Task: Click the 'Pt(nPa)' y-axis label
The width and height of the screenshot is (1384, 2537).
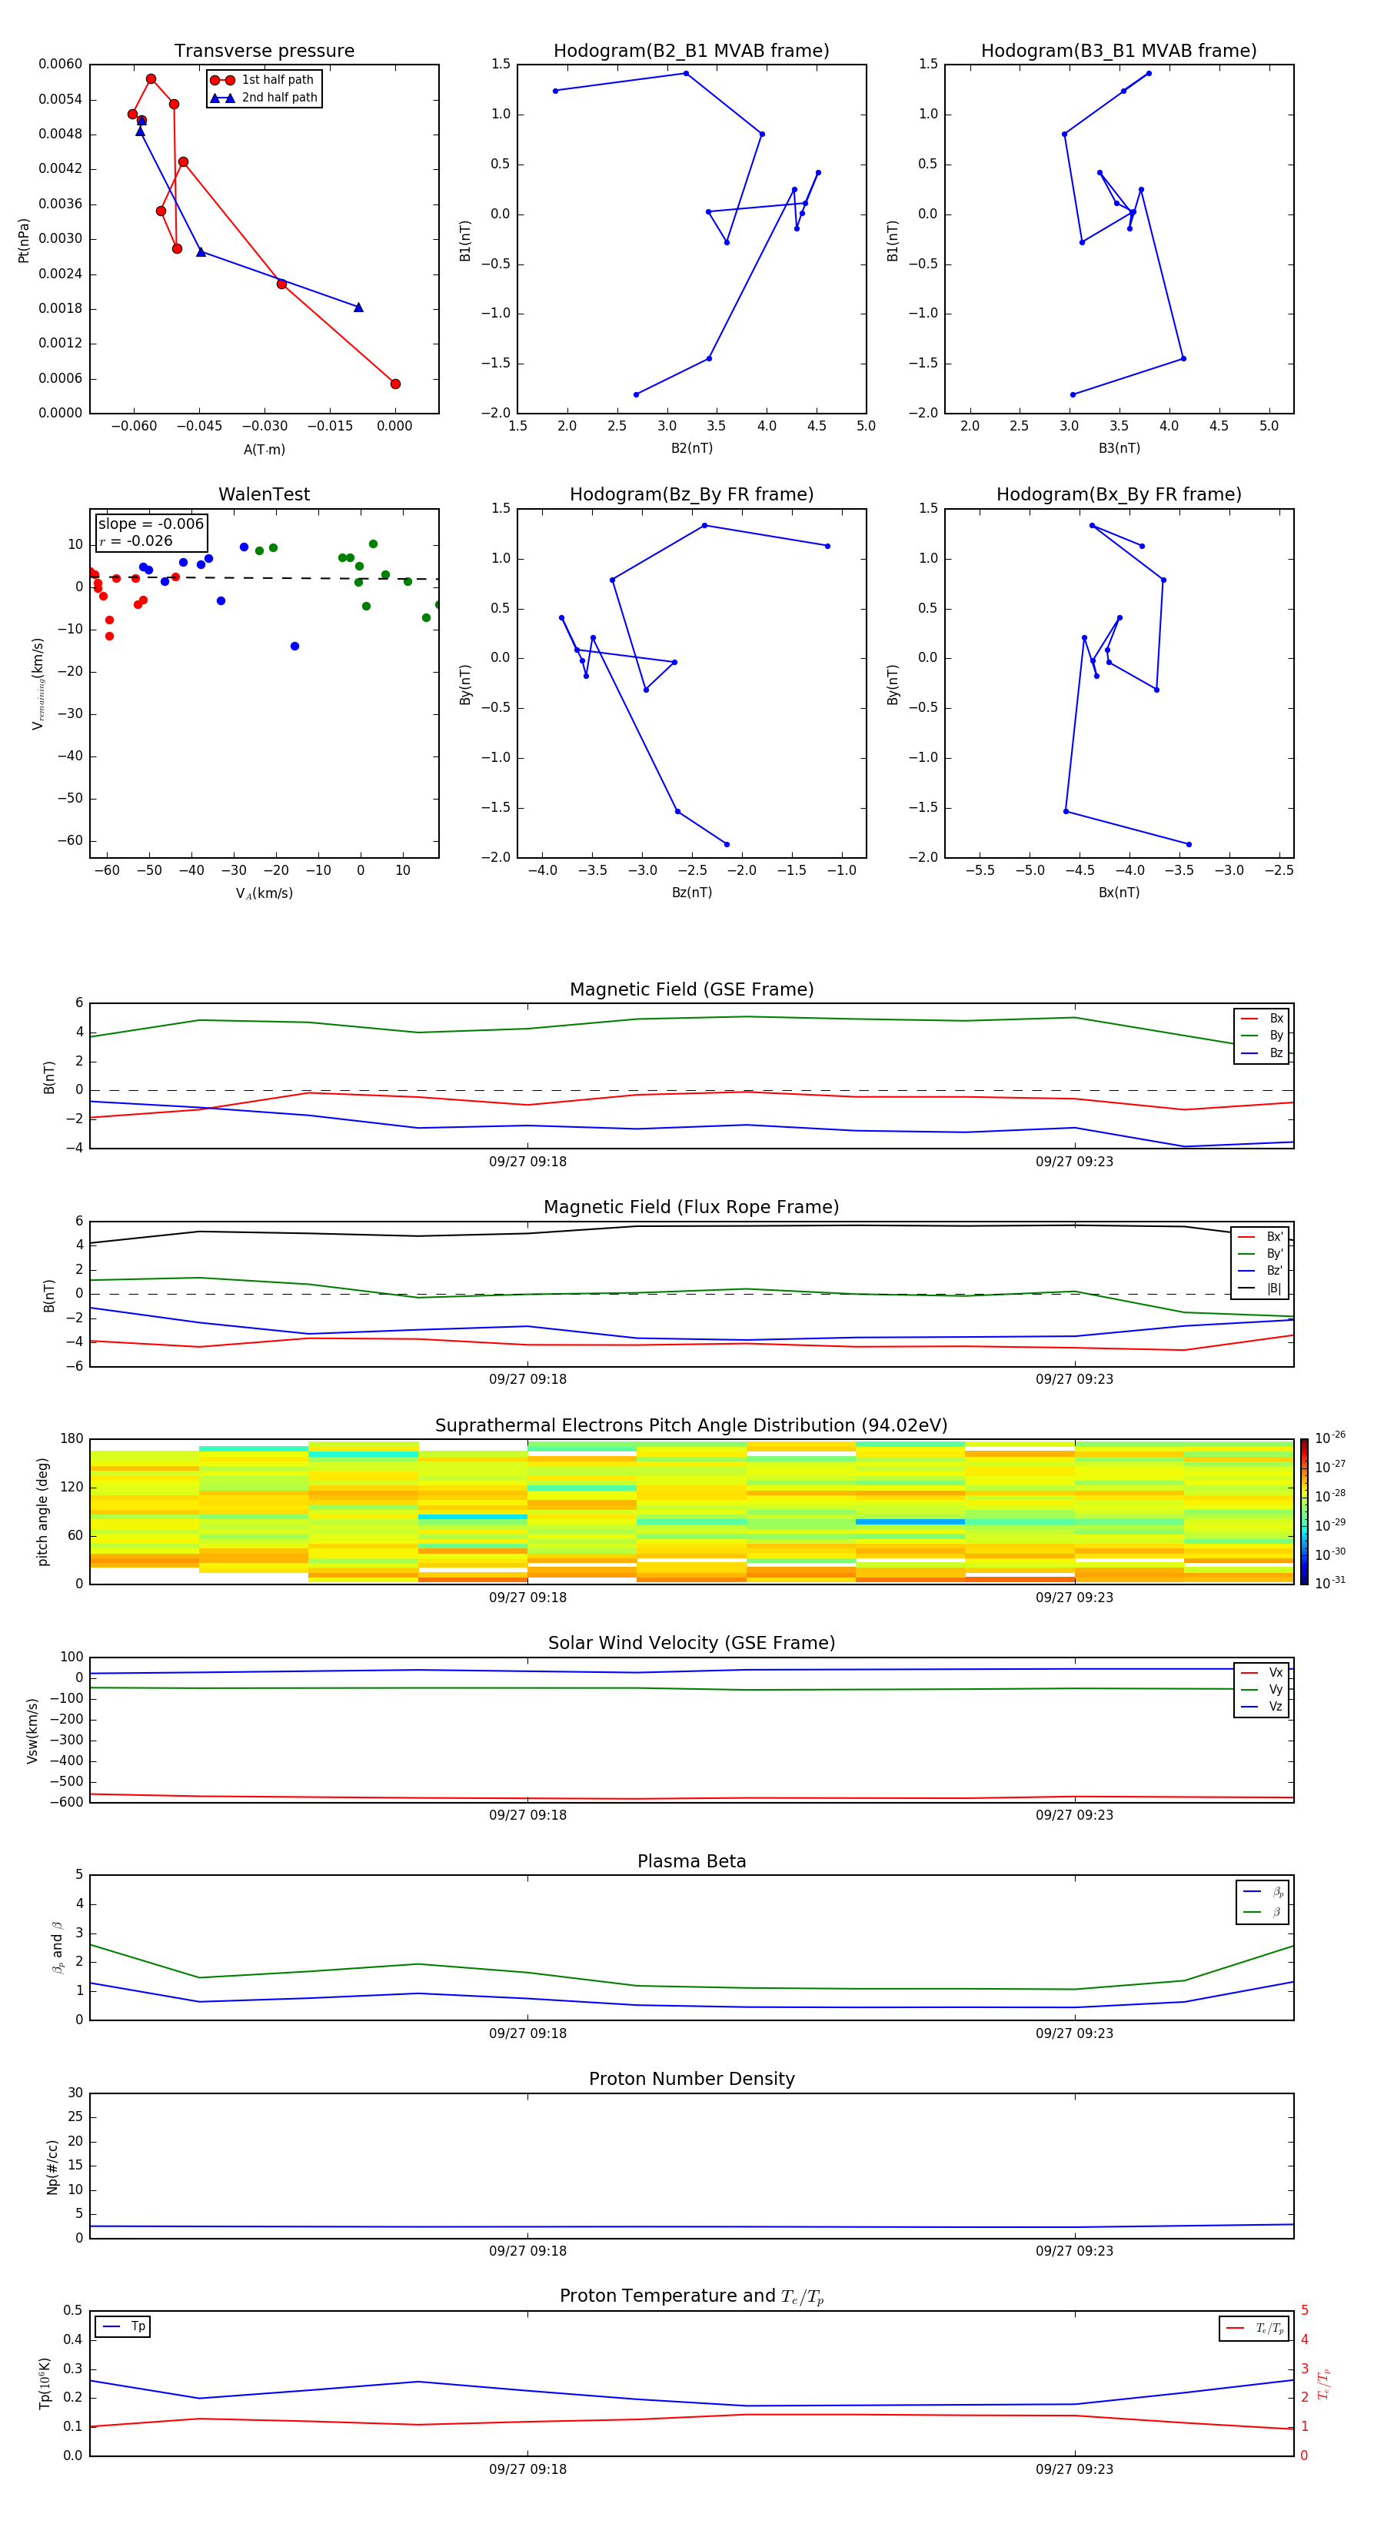Action: click(x=24, y=241)
